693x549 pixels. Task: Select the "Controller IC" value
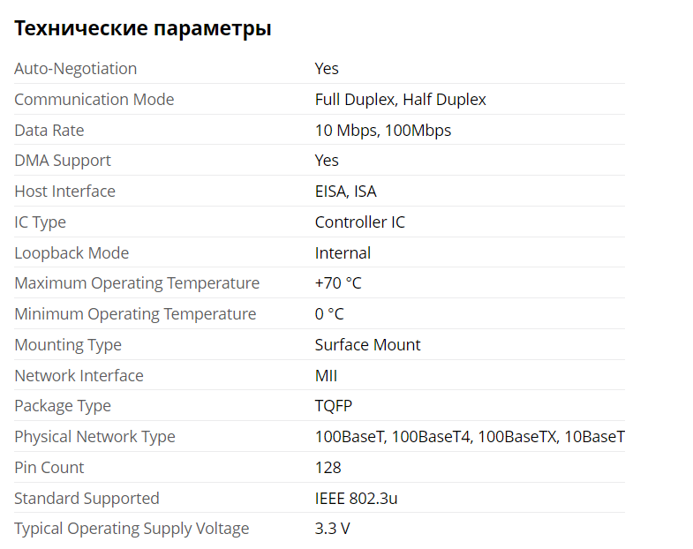[359, 222]
